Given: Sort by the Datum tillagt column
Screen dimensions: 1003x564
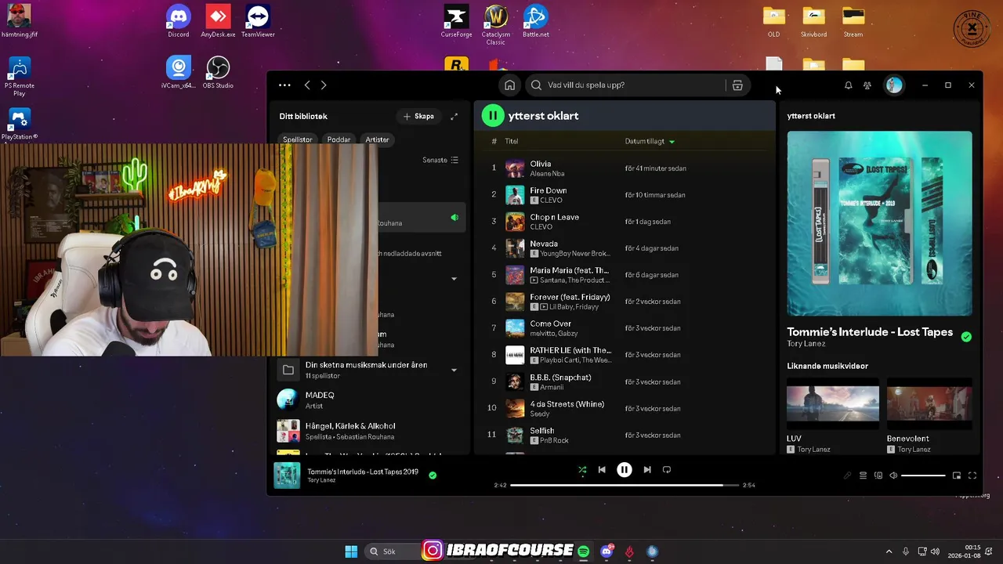Looking at the screenshot, I should tap(650, 141).
